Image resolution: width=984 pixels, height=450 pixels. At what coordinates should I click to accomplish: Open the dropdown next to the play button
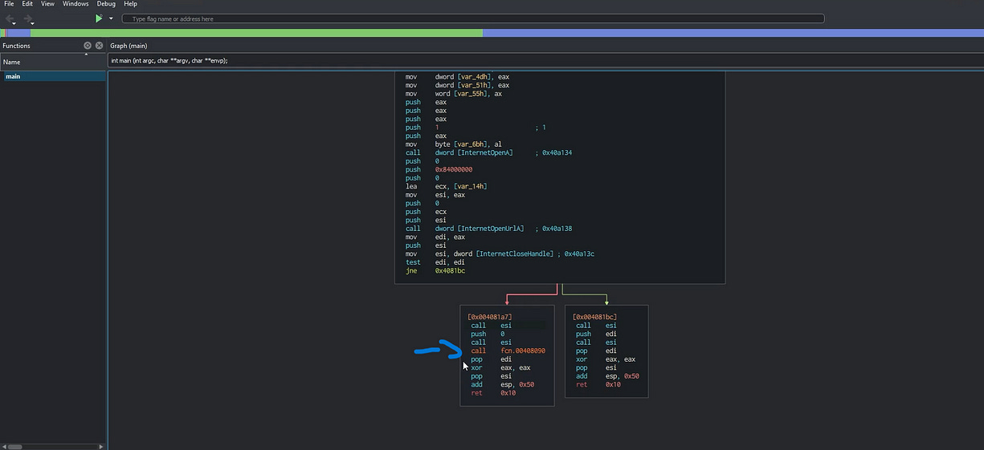pos(111,19)
